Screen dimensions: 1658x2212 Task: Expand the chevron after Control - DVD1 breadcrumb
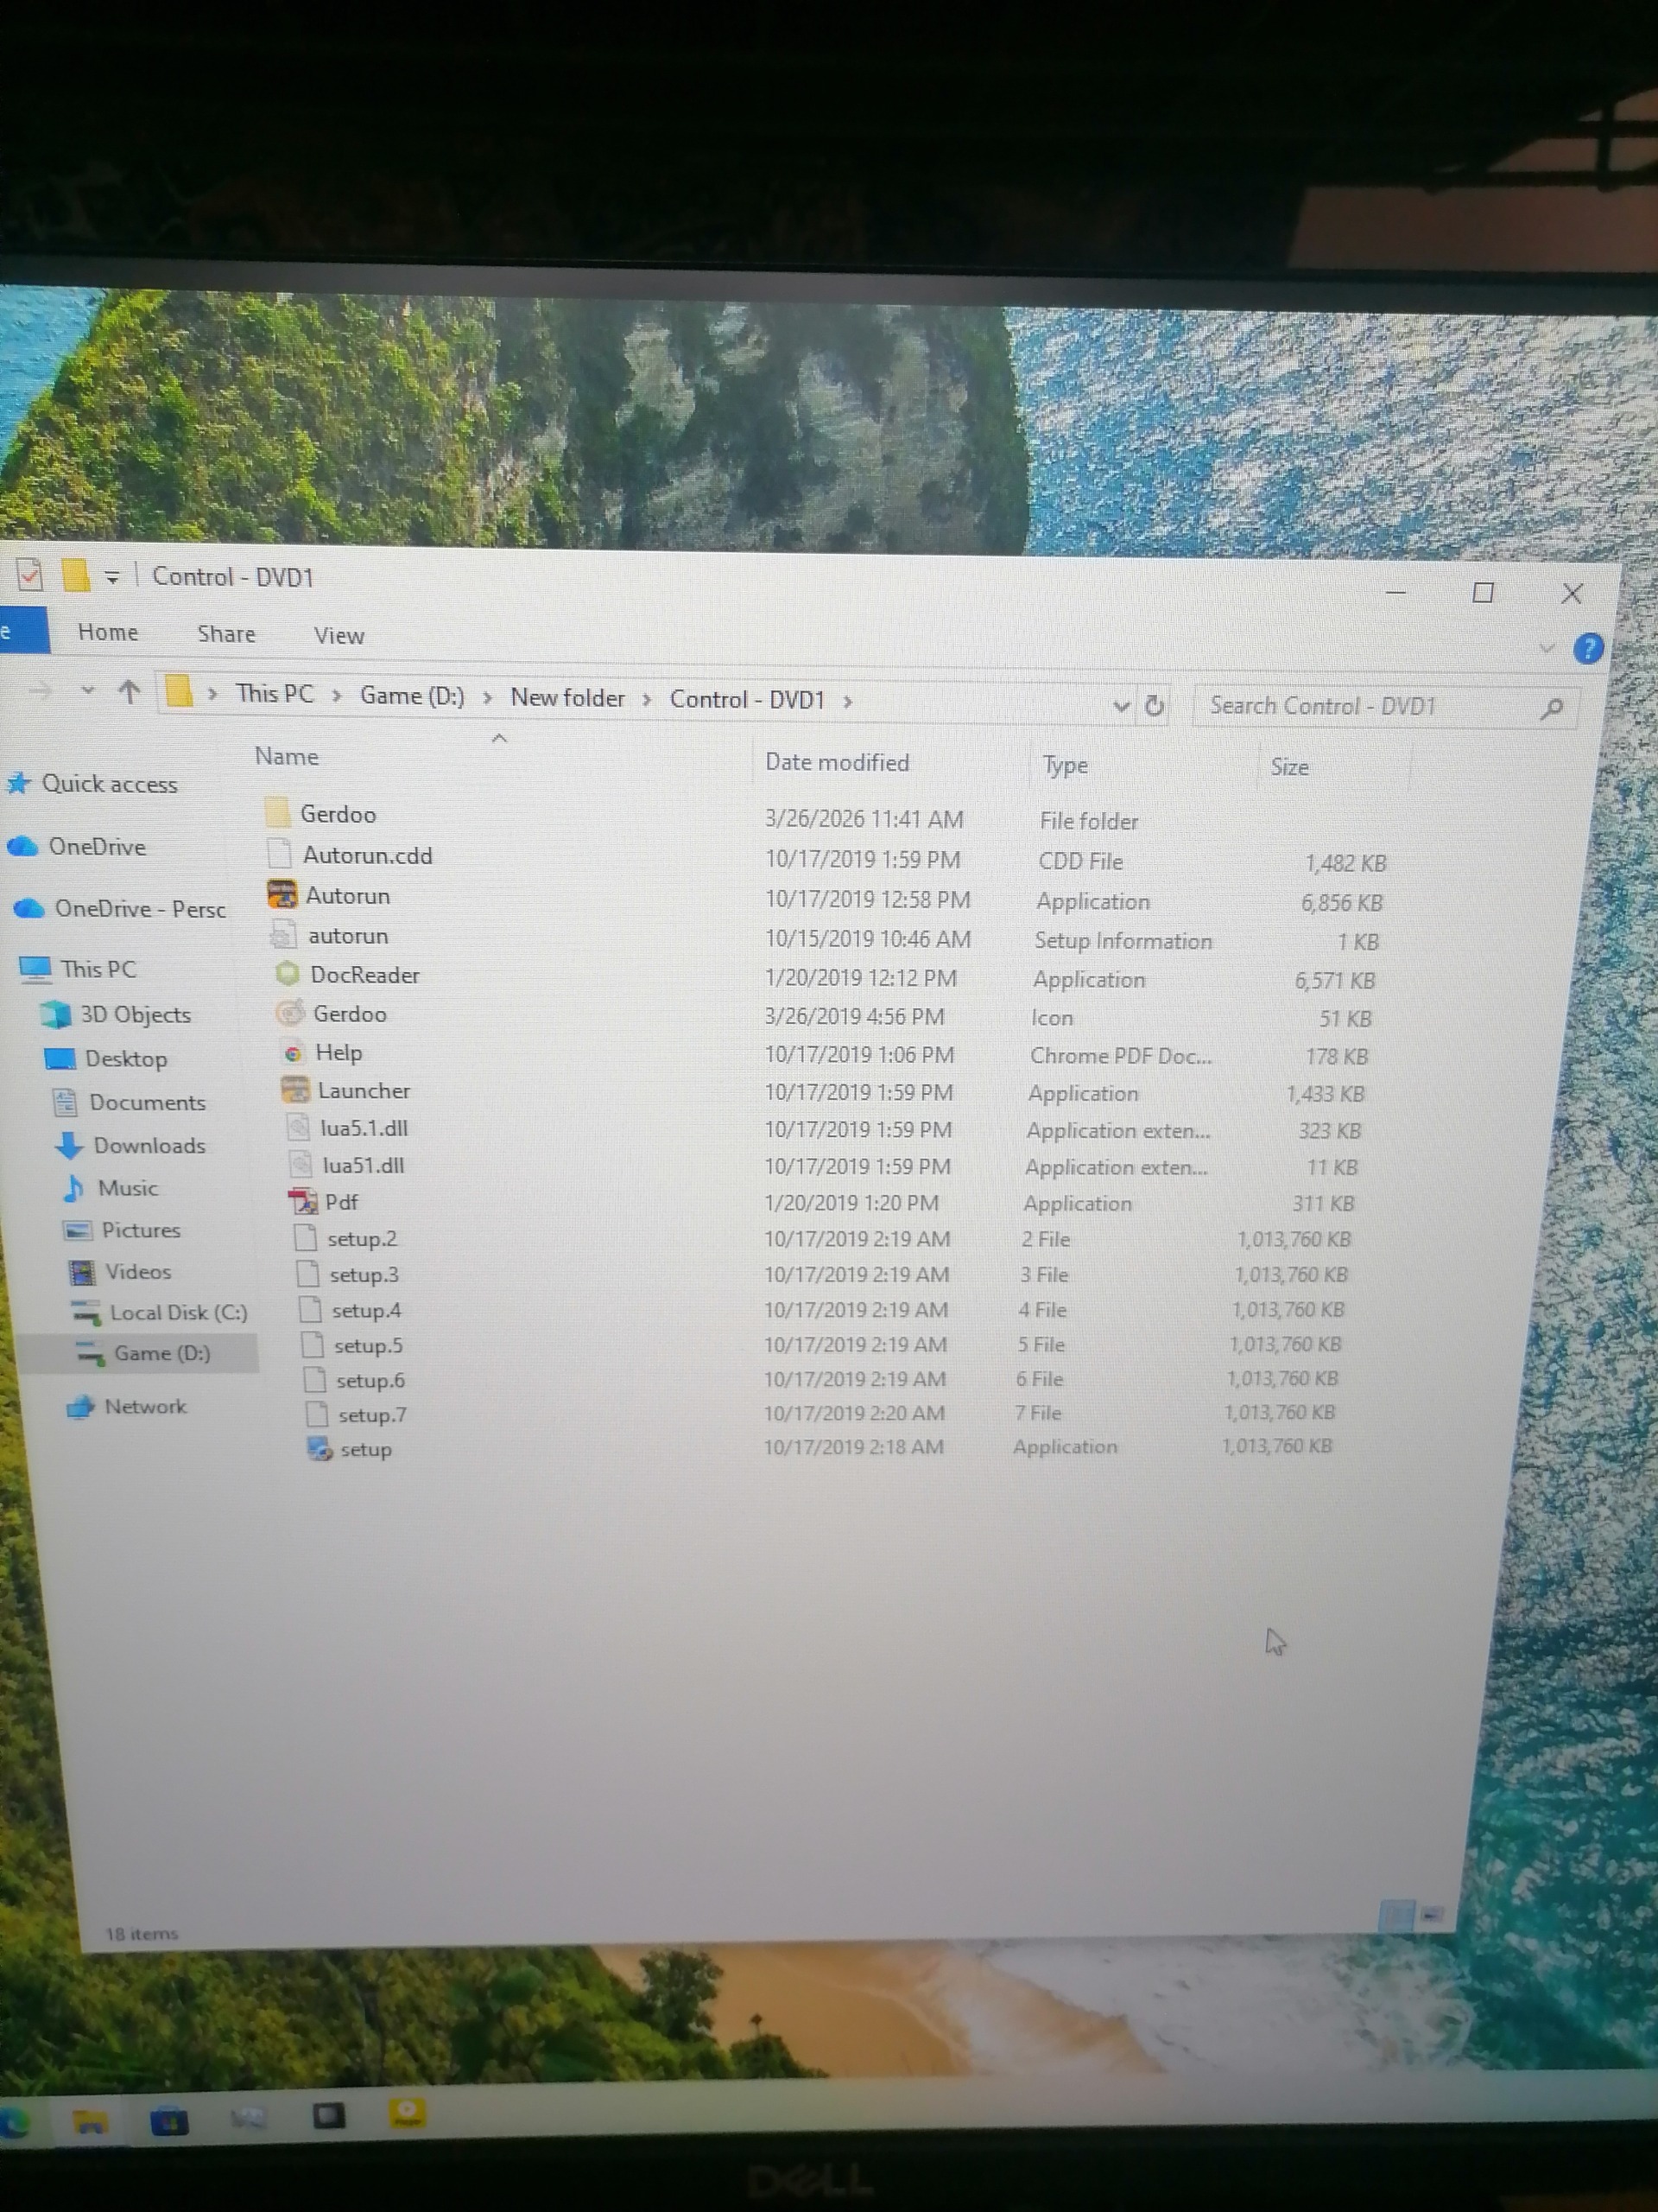(x=847, y=701)
